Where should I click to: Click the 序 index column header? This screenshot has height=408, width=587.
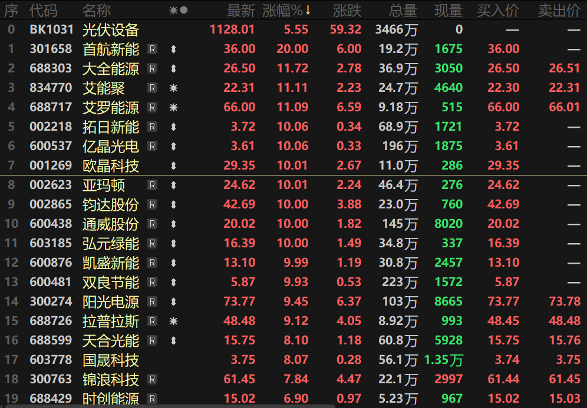pyautogui.click(x=11, y=11)
